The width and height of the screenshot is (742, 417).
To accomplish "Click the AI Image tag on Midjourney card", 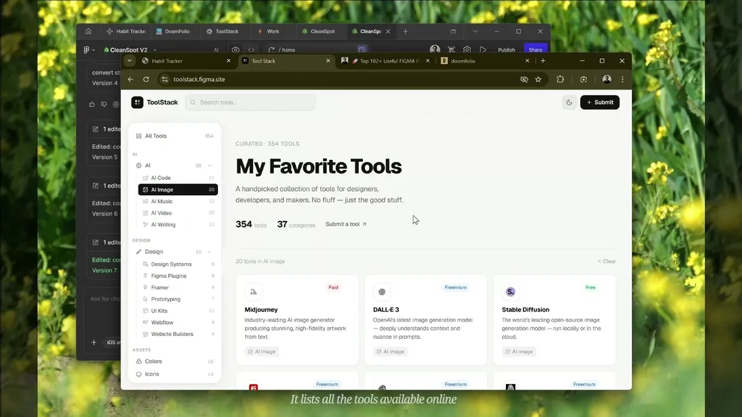I will 262,352.
